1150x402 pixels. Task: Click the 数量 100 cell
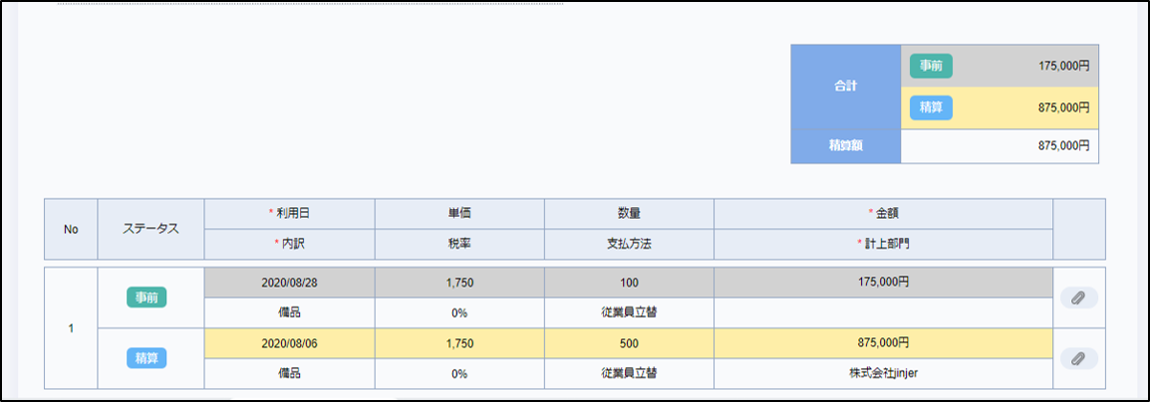pyautogui.click(x=628, y=283)
